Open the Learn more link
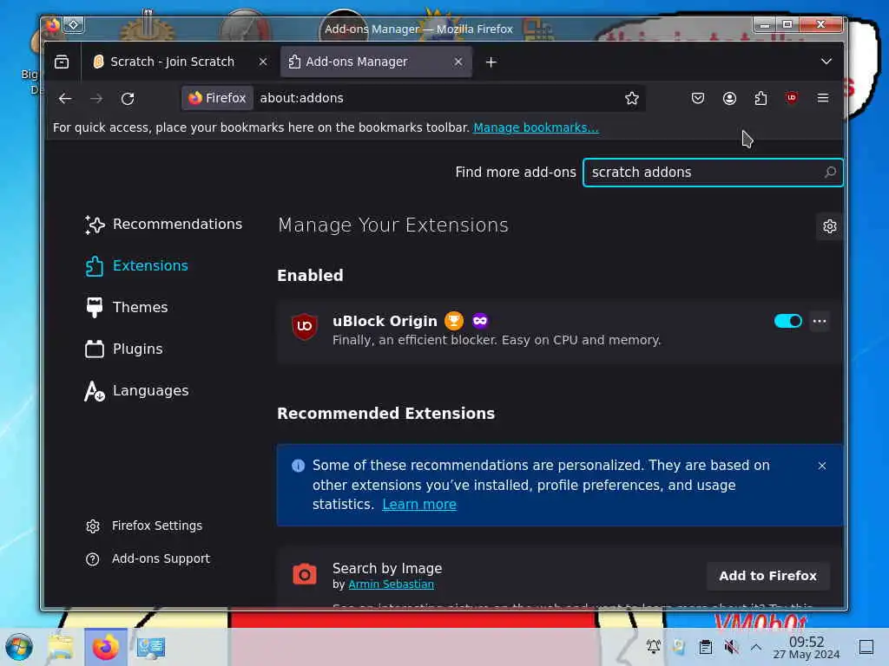The image size is (889, 666). [x=419, y=504]
